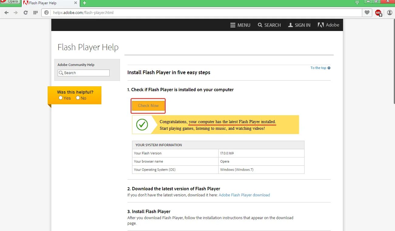Click the Adobe logo in header
This screenshot has width=395, height=231.
coord(329,25)
